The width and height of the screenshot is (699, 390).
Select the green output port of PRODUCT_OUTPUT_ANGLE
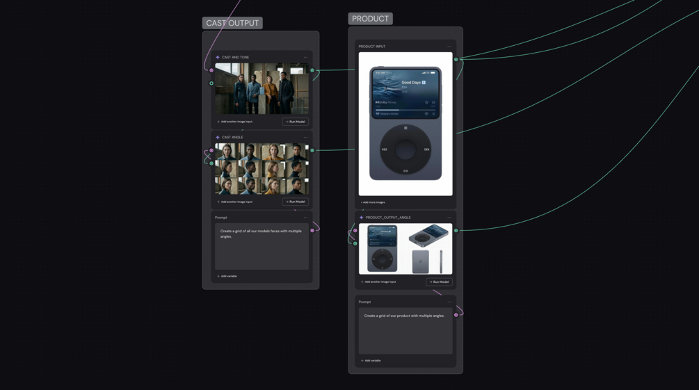456,230
